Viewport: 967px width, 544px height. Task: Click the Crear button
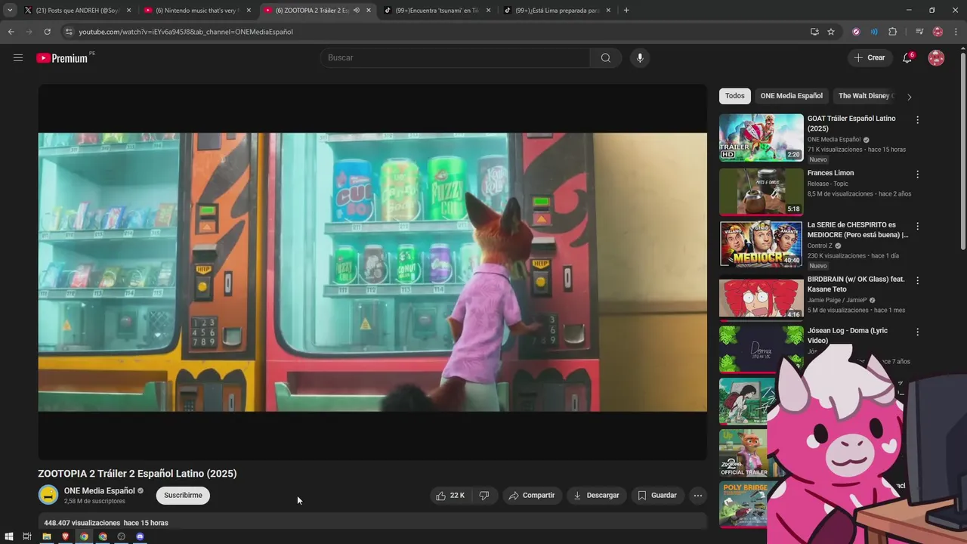[870, 57]
